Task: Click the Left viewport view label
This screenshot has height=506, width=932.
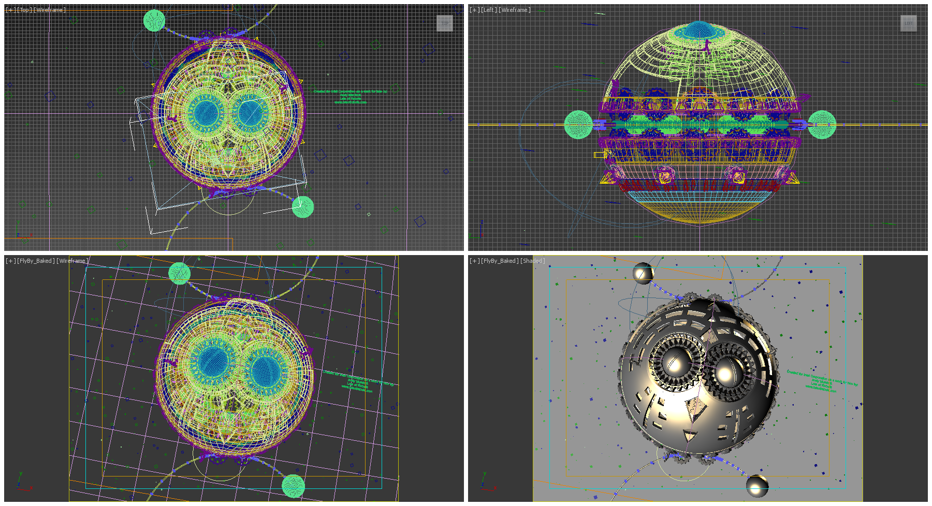Action: click(x=489, y=10)
